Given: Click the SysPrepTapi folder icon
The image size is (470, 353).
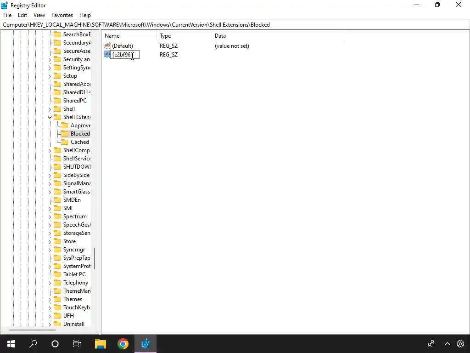Looking at the screenshot, I should click(57, 258).
